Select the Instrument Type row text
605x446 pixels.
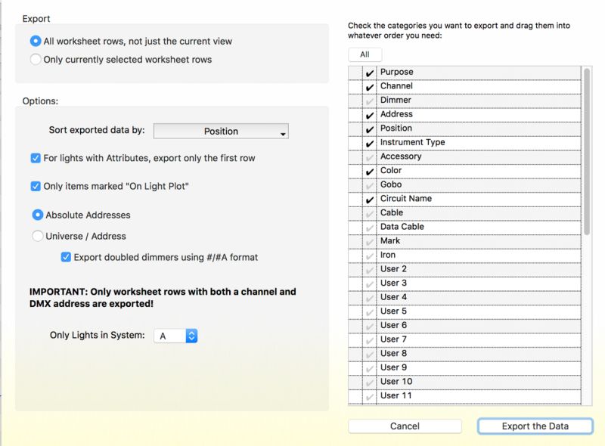412,142
